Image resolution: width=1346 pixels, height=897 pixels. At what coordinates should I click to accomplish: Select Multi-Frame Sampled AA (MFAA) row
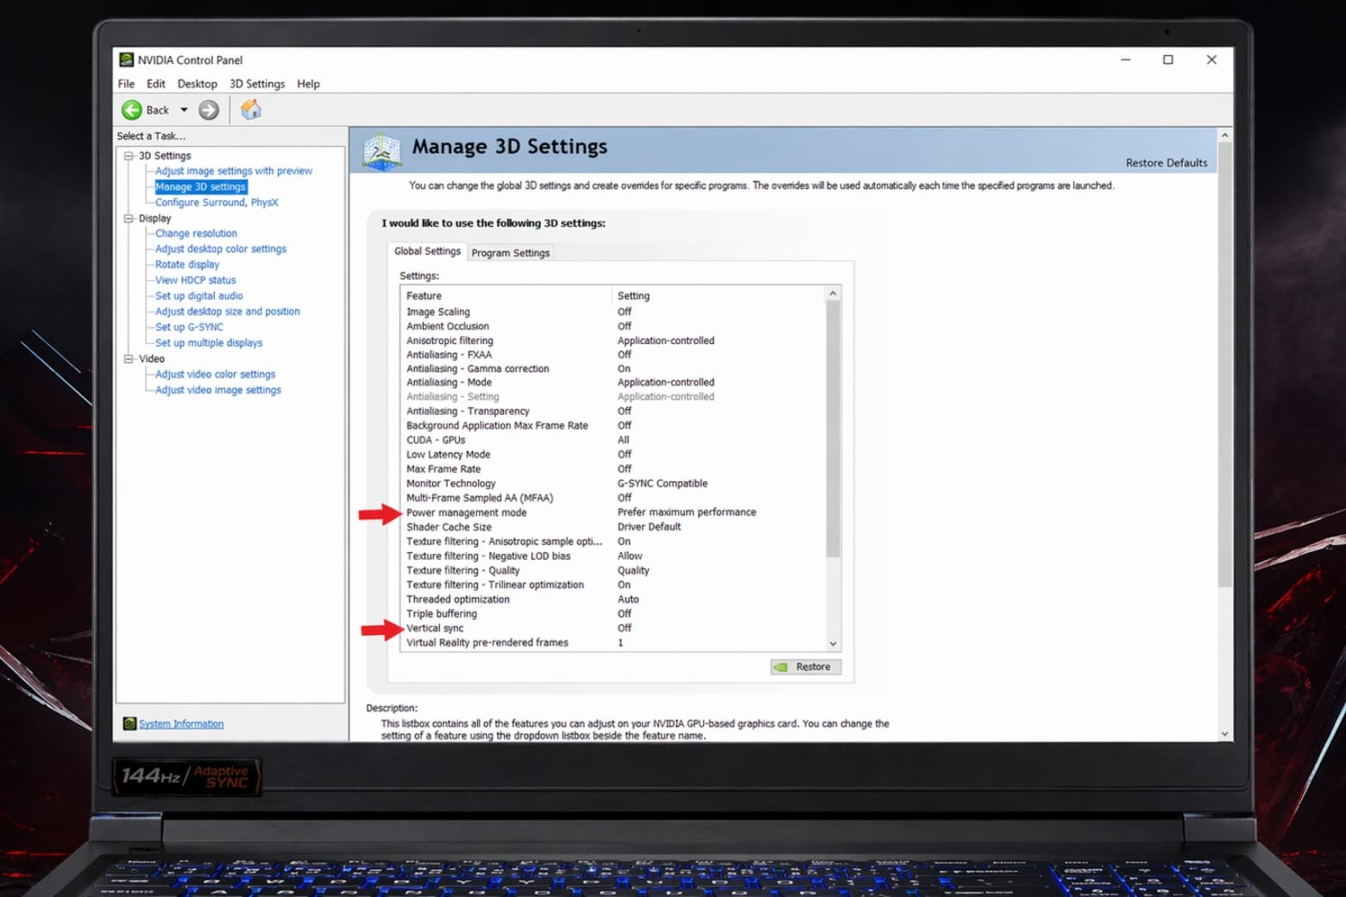pos(613,498)
